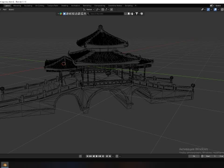Open the Geometry Nodes workspace tab
Image resolution: width=224 pixels, height=168 pixels.
tap(115, 6)
